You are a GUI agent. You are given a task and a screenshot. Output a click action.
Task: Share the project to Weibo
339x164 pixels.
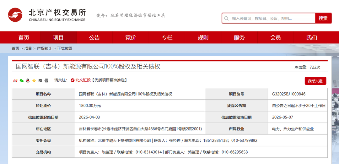[x=15, y=80]
